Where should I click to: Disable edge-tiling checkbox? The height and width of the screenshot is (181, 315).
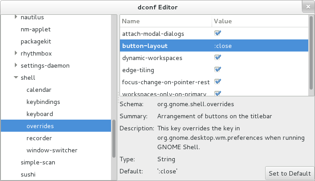click(x=217, y=69)
